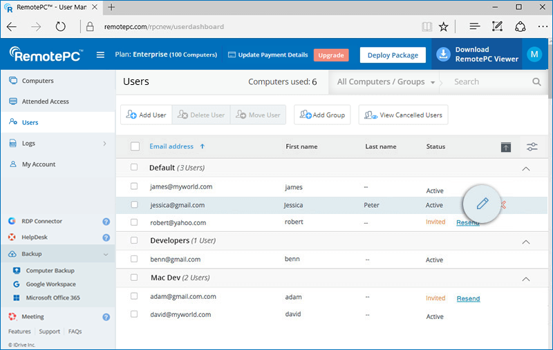Click the pencil edit icon for jessica@gmail.com

click(482, 204)
